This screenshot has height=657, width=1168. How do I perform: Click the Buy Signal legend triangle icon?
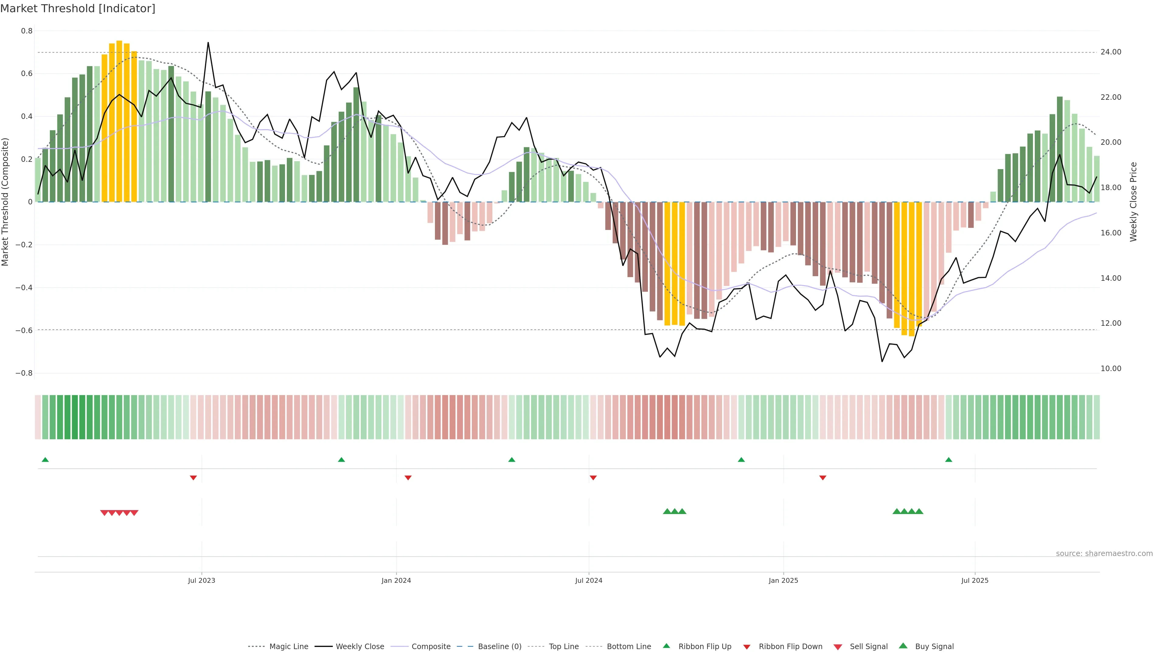click(903, 646)
